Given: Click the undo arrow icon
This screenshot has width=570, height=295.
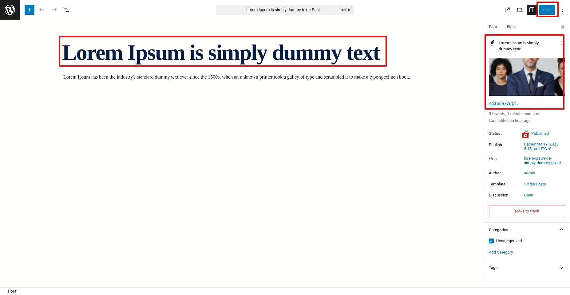Looking at the screenshot, I should click(42, 10).
